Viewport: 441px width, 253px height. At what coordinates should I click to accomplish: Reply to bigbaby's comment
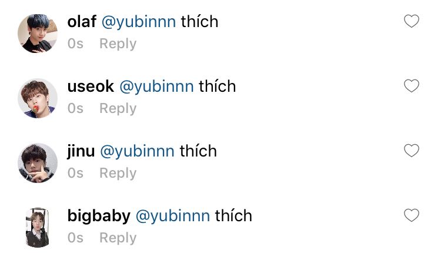point(118,238)
